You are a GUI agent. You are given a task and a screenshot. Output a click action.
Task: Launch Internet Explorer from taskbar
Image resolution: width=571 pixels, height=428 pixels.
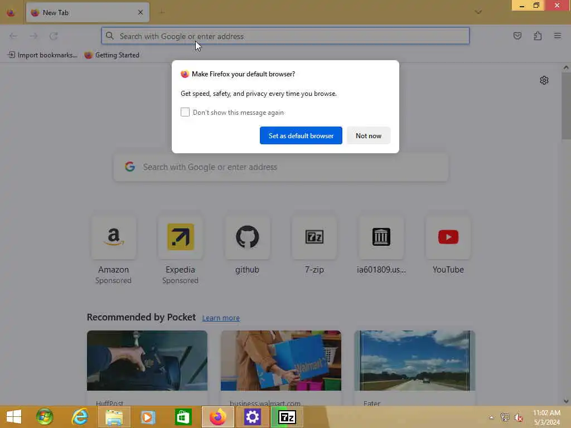coord(79,417)
